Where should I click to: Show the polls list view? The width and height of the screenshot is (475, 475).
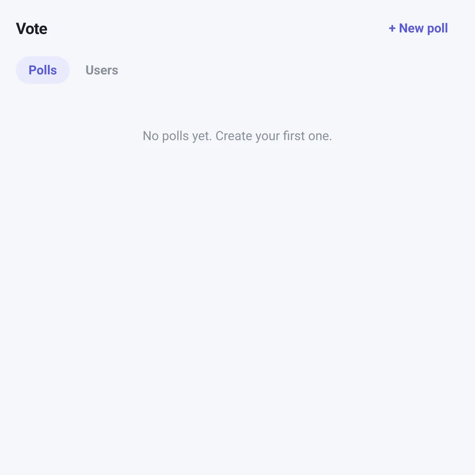43,70
